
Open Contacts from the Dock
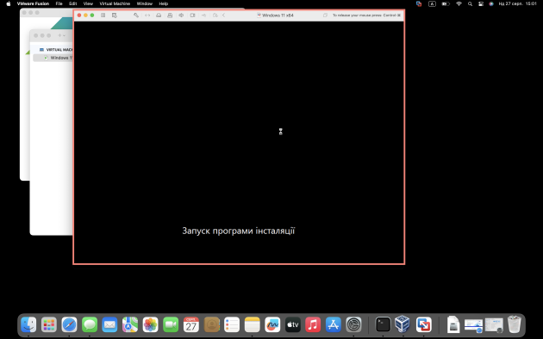[211, 324]
